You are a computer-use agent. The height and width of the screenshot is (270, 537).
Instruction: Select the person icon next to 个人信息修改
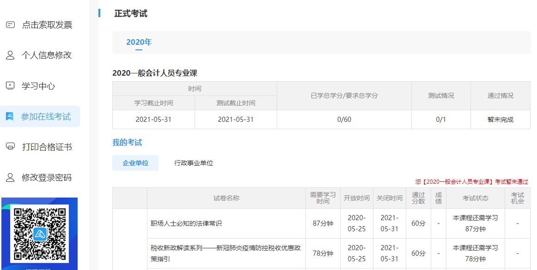click(10, 55)
